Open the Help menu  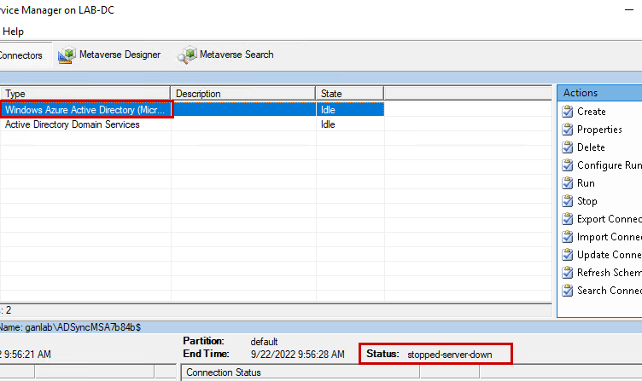pyautogui.click(x=14, y=32)
